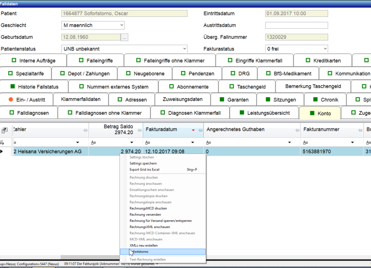Open the Historie Fallstatus tab
Screen dimensions: 371x268
coord(34,87)
